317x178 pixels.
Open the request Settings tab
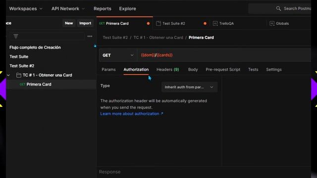(x=274, y=69)
